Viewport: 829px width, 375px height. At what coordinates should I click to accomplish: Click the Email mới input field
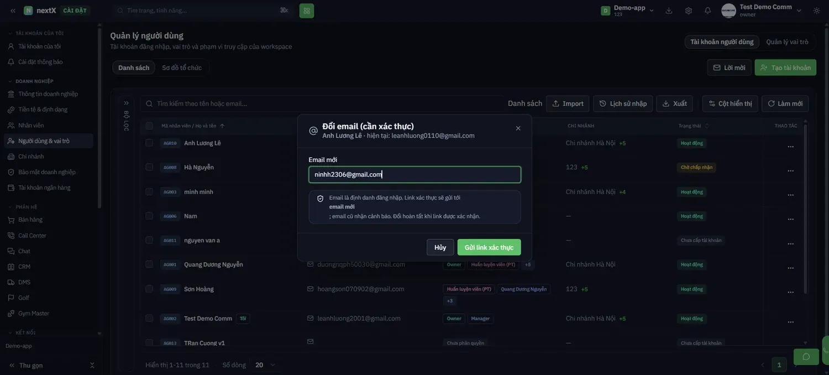click(414, 175)
